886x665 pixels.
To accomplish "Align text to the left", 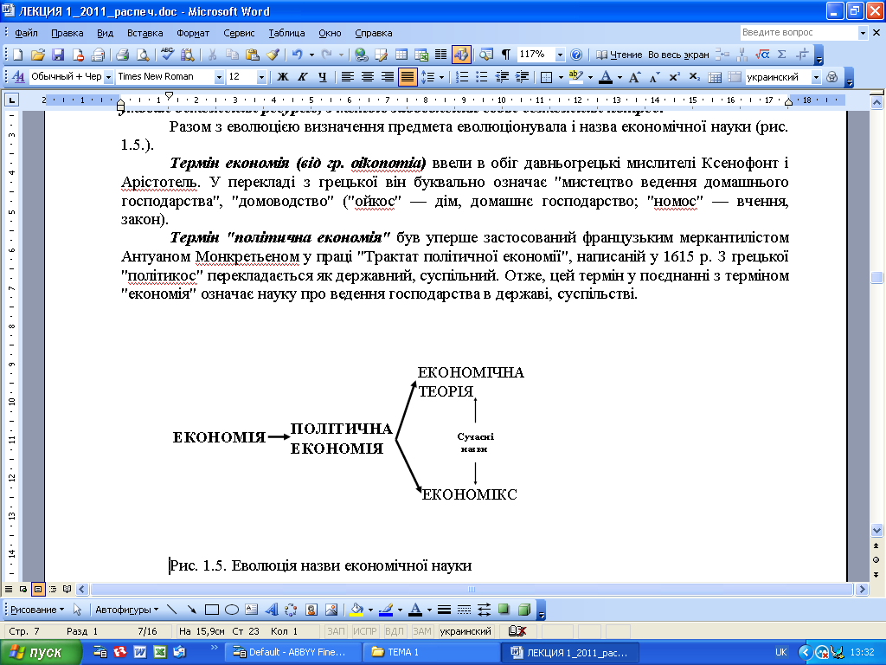I will point(348,77).
